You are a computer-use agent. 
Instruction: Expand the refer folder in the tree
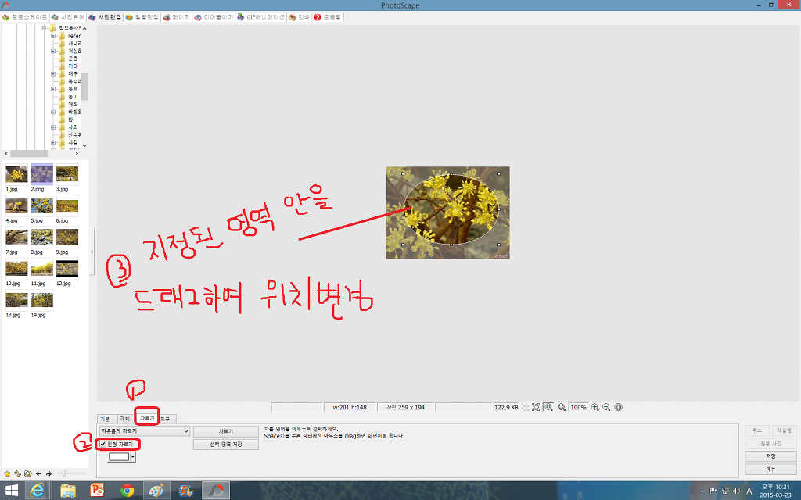(53, 36)
